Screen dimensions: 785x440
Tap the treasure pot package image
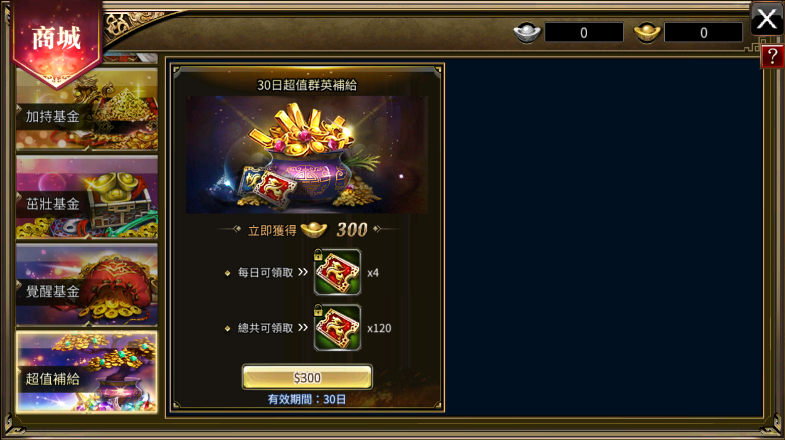307,155
